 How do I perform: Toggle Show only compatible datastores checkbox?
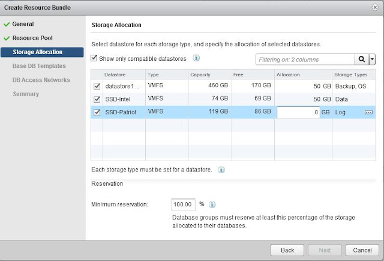pos(94,58)
